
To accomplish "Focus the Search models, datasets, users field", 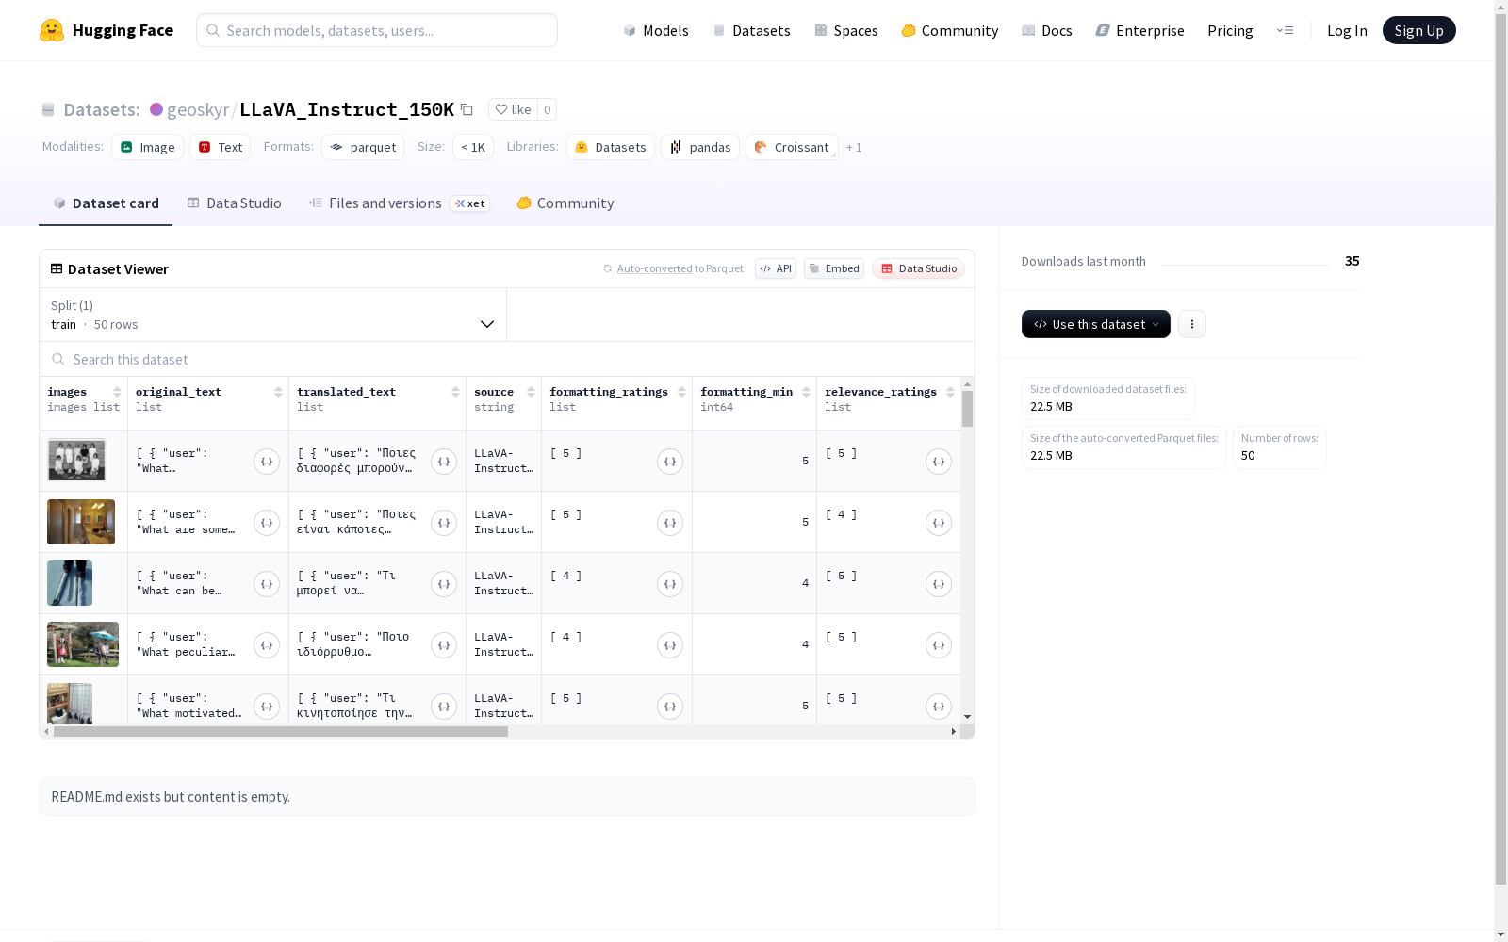I will [x=377, y=30].
